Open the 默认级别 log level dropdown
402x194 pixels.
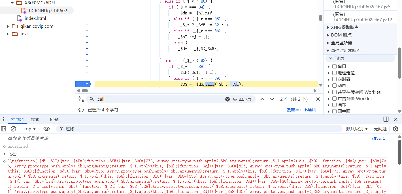(x=357, y=129)
